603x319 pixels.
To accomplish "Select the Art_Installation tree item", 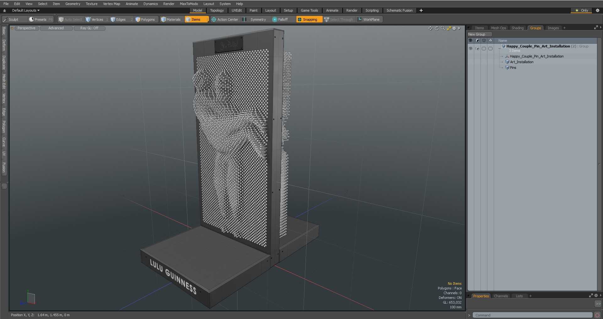I will pyautogui.click(x=521, y=62).
